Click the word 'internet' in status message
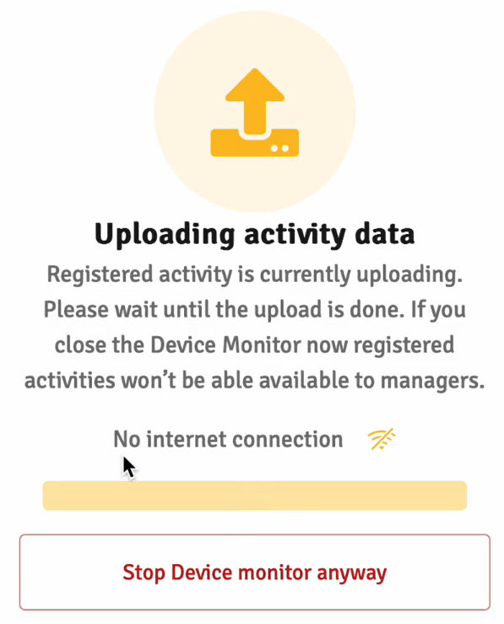This screenshot has width=504, height=624. (187, 439)
